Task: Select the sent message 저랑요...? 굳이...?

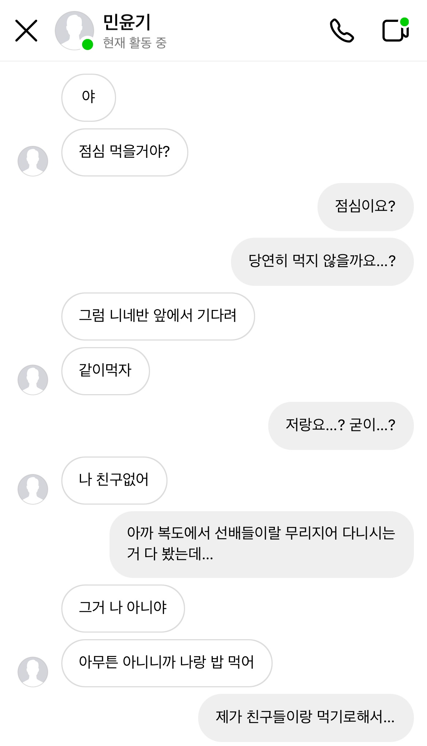Action: [x=341, y=426]
